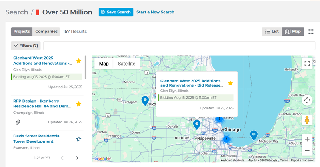Screen dimensions: 320x167
Task: Start a New Search link
Action: [155, 12]
